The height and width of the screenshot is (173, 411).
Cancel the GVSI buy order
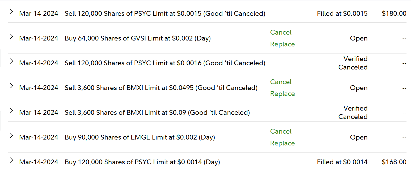(x=281, y=32)
